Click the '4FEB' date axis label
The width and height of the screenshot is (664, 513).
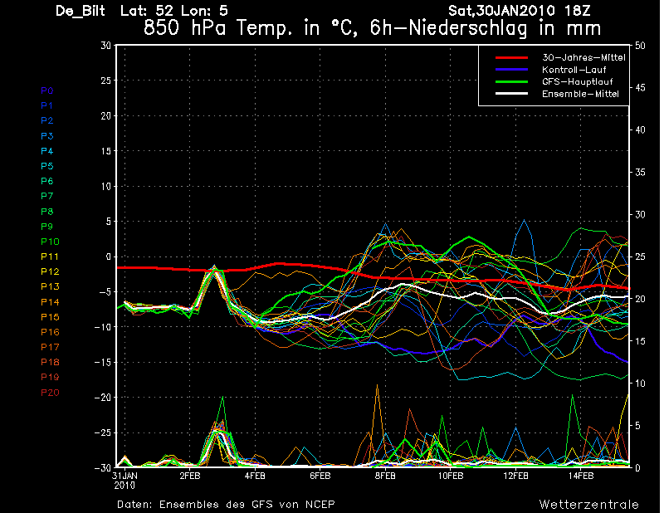[255, 476]
